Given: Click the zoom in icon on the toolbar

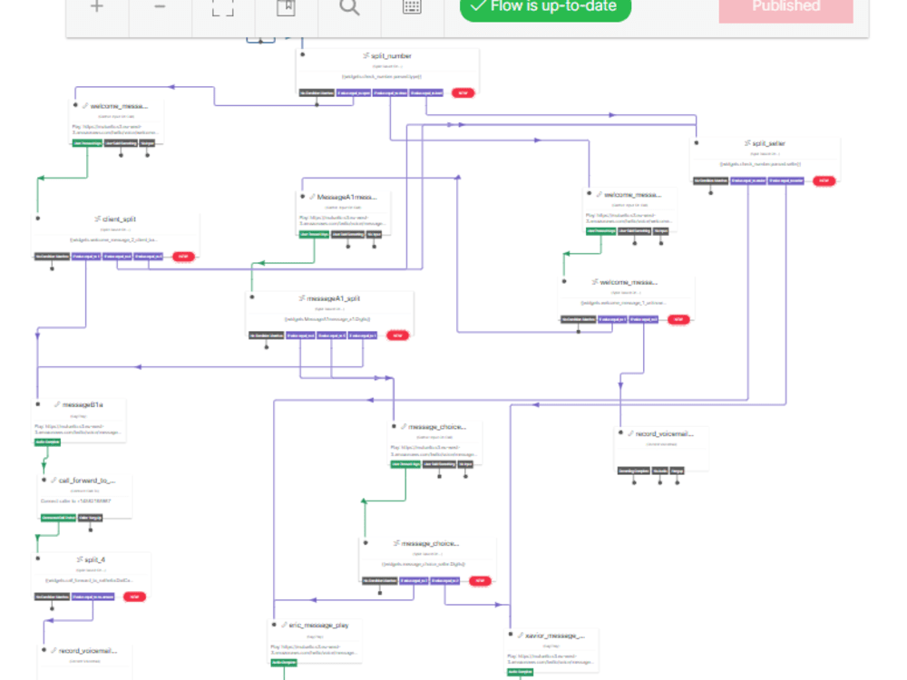Looking at the screenshot, I should tap(95, 7).
